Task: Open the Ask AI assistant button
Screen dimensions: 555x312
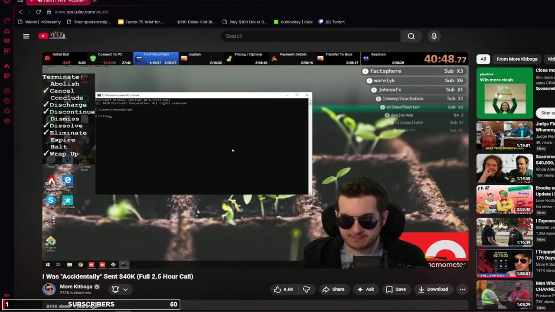Action: [x=366, y=289]
